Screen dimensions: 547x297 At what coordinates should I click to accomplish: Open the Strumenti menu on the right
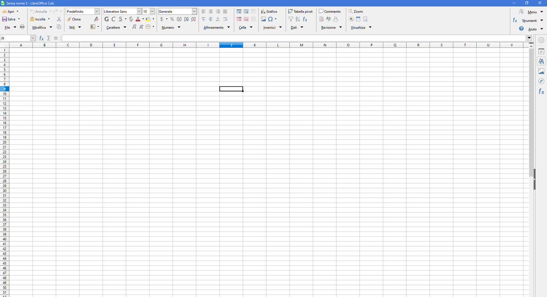[x=532, y=21]
